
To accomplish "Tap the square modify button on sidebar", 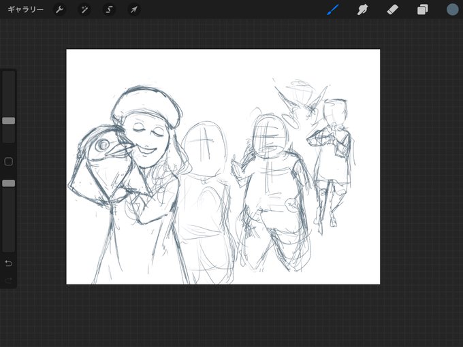I will pyautogui.click(x=9, y=161).
